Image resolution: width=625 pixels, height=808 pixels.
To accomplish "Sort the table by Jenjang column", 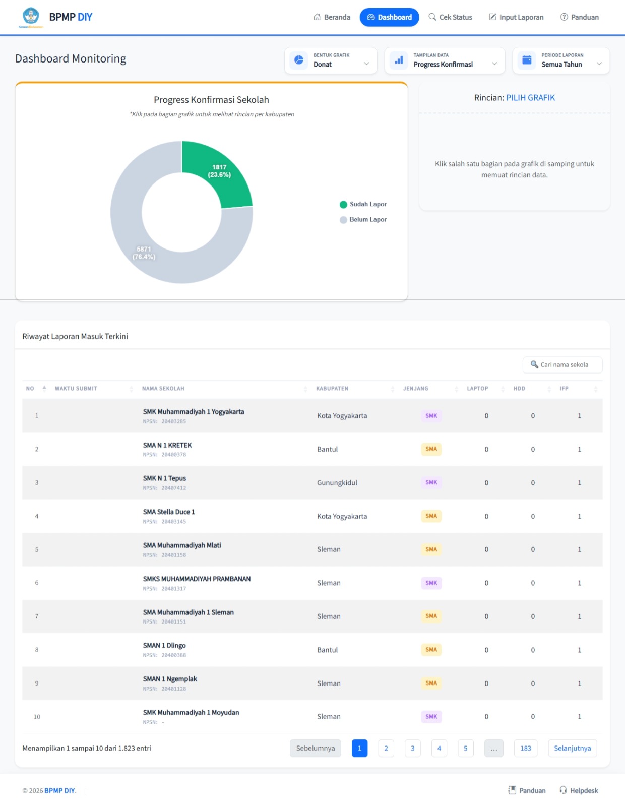I will pyautogui.click(x=430, y=389).
